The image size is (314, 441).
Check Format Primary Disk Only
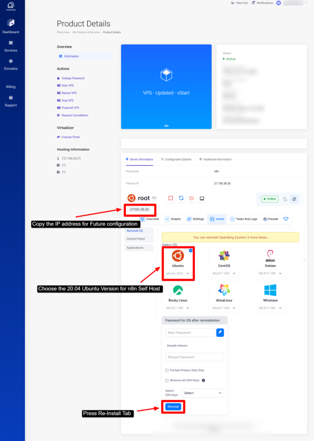(167, 370)
